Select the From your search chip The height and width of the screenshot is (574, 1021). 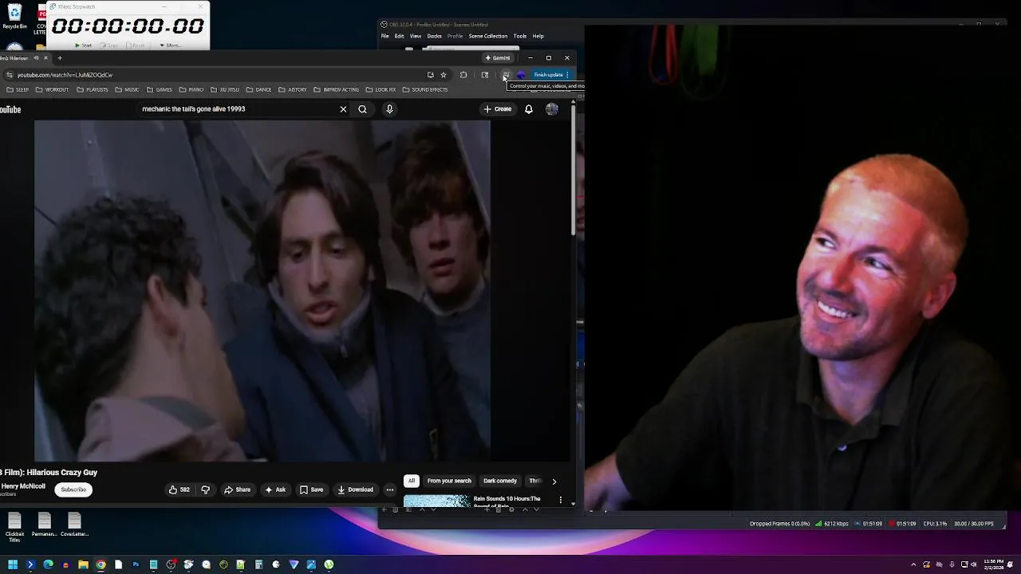tap(449, 481)
